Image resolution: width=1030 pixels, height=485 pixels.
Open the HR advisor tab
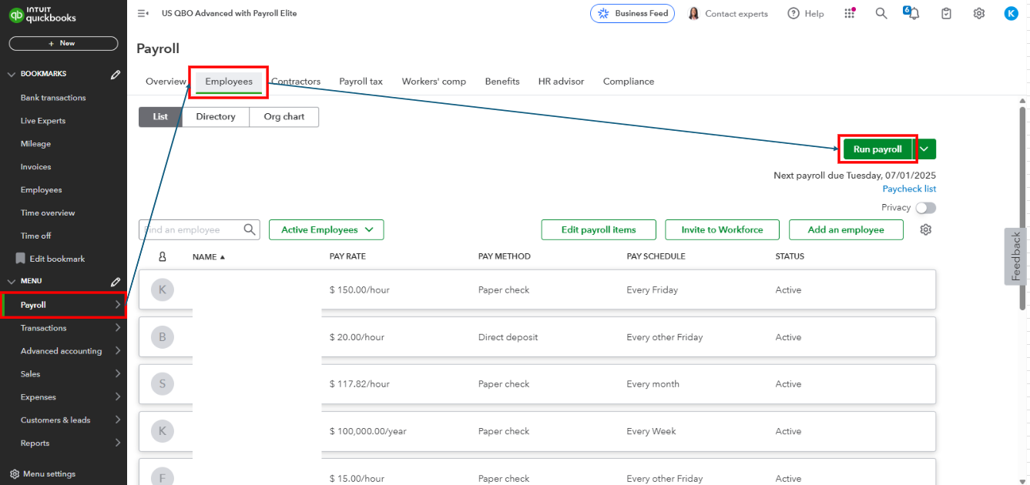561,82
